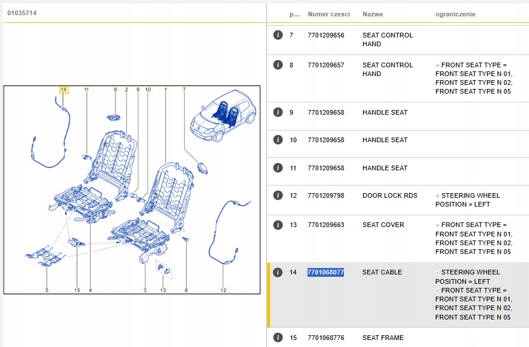529x347 pixels.
Task: Select callout 11 above the diagram
Action: [86, 90]
